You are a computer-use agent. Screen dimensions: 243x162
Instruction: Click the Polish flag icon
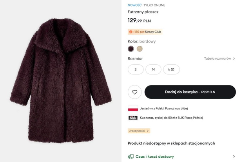point(133,108)
